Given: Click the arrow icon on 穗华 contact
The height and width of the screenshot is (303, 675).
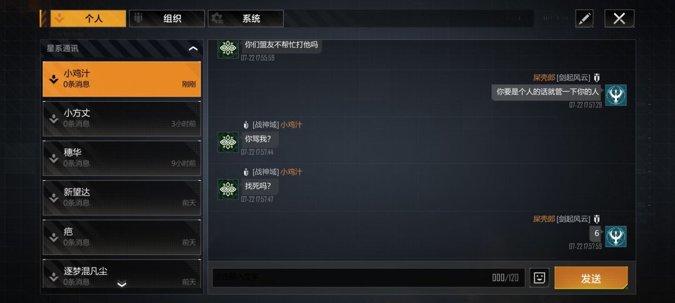Looking at the screenshot, I should pyautogui.click(x=53, y=158).
